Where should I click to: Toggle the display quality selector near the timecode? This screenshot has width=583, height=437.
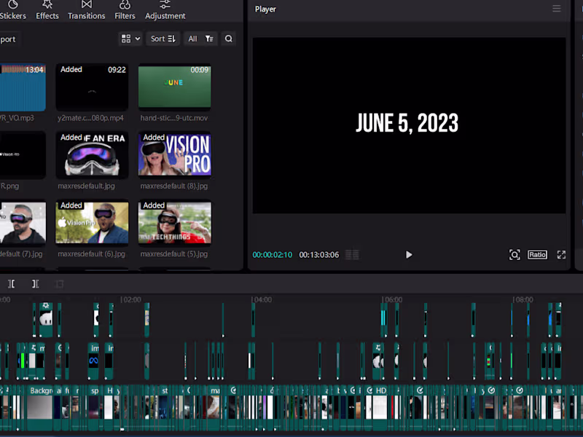pos(351,254)
